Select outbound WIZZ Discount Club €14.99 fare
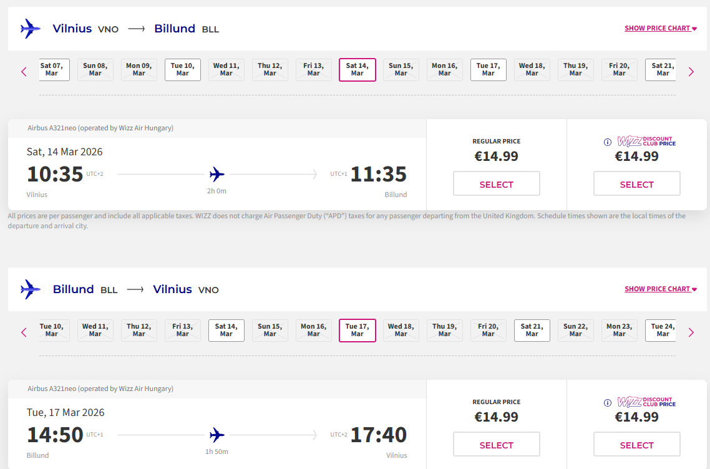Viewport: 710px width, 469px height. tap(636, 184)
